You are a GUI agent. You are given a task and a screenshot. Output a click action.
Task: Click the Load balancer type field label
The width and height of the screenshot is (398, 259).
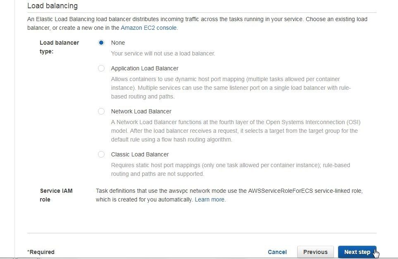point(60,47)
